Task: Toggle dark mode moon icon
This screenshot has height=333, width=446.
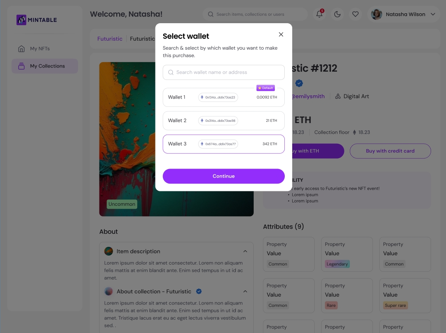Action: pos(337,14)
